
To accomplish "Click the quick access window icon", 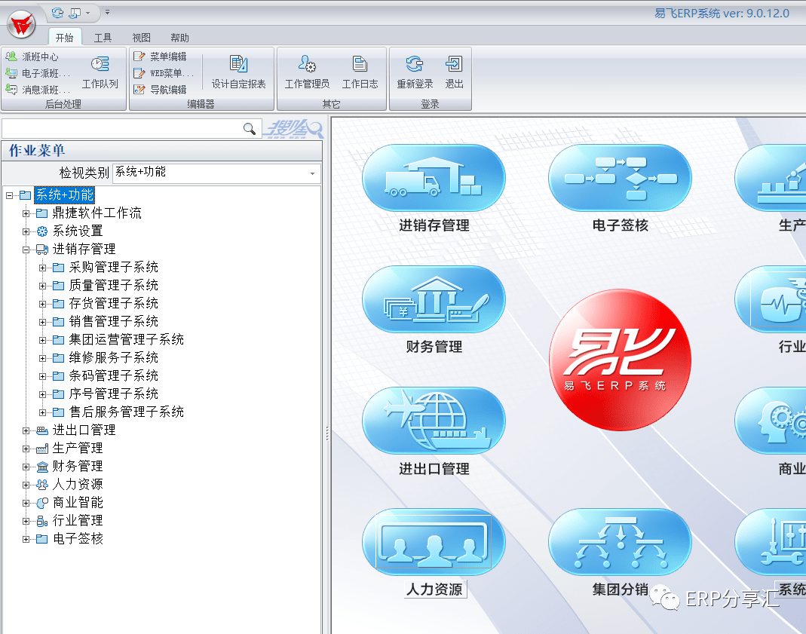I will (75, 12).
